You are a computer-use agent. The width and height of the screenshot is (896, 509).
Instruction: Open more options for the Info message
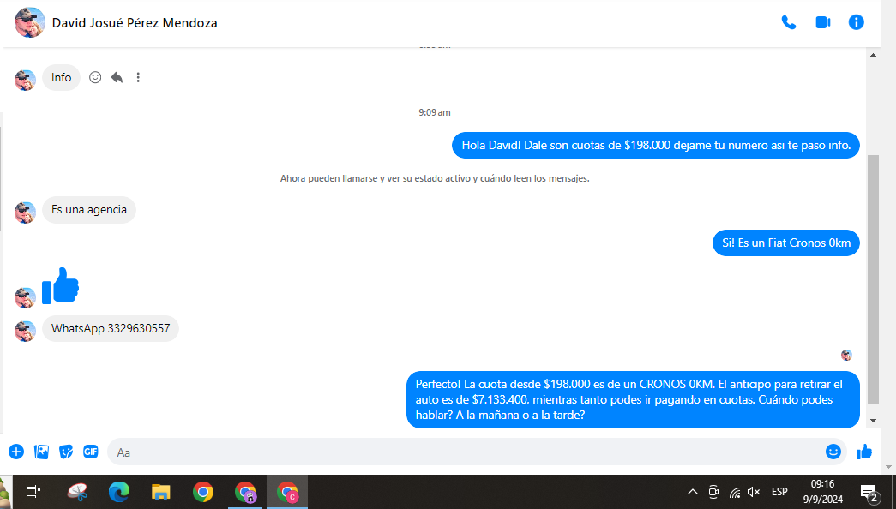pyautogui.click(x=138, y=77)
